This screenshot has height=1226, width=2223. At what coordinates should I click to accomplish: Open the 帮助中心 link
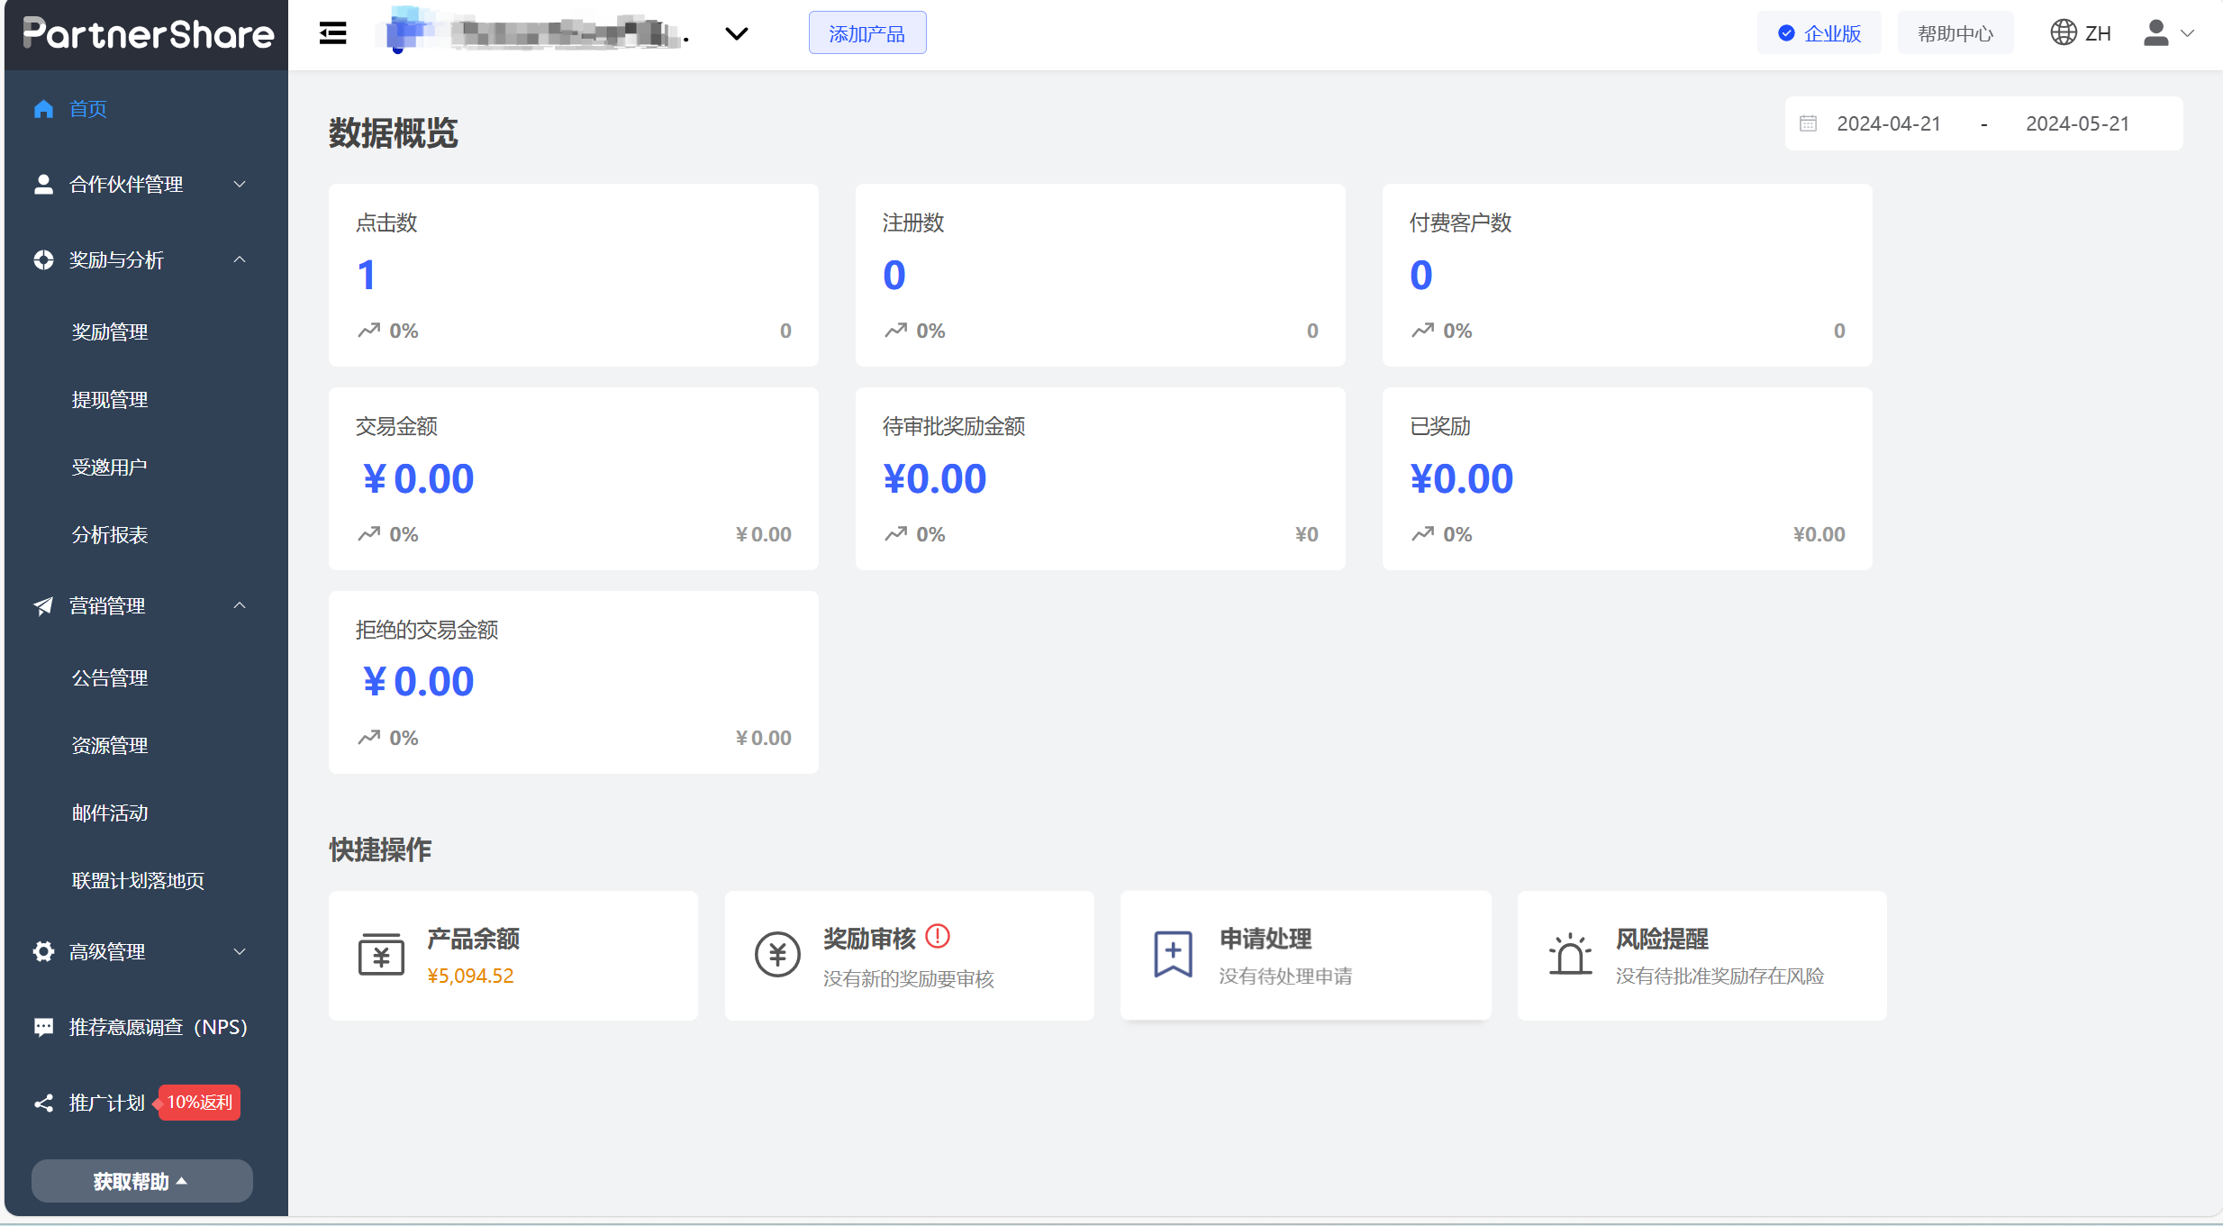point(1955,33)
